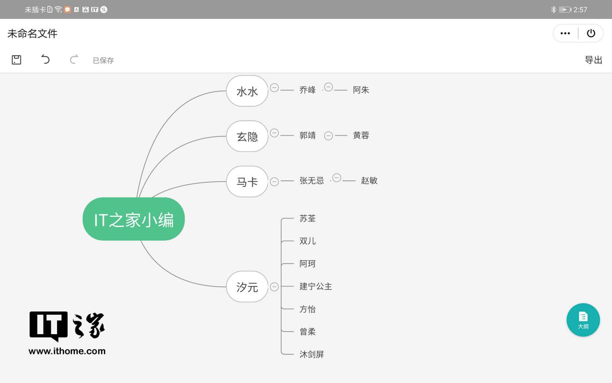Save the mind map file
This screenshot has width=612, height=383.
(x=16, y=59)
